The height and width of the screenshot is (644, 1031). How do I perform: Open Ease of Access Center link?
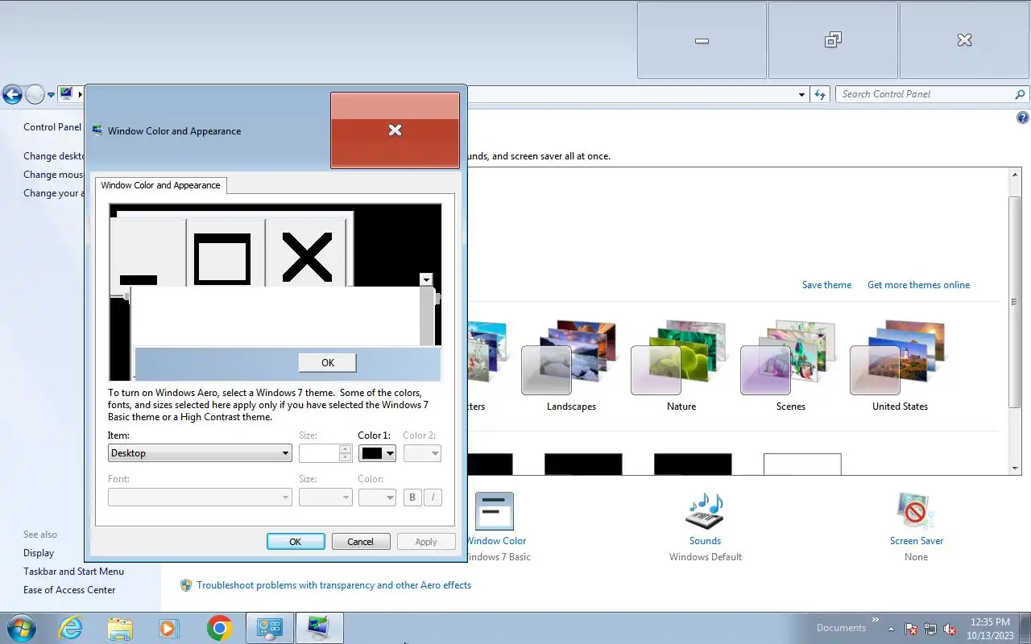69,590
